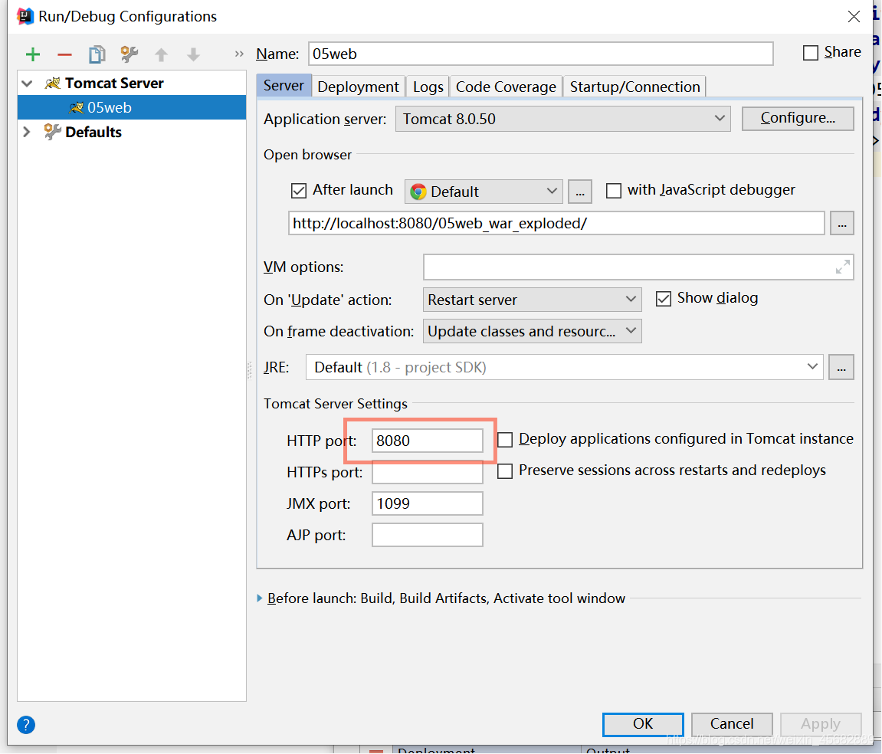Click the HTTP port field showing 8080

(x=427, y=441)
